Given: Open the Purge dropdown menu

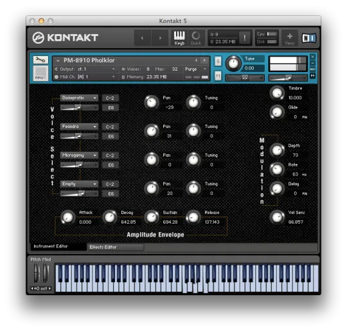Looking at the screenshot, I should pyautogui.click(x=195, y=69).
